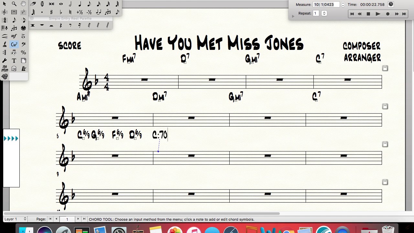Adjust the Measure stepper arrows
Image resolution: width=414 pixels, height=233 pixels.
pyautogui.click(x=343, y=5)
